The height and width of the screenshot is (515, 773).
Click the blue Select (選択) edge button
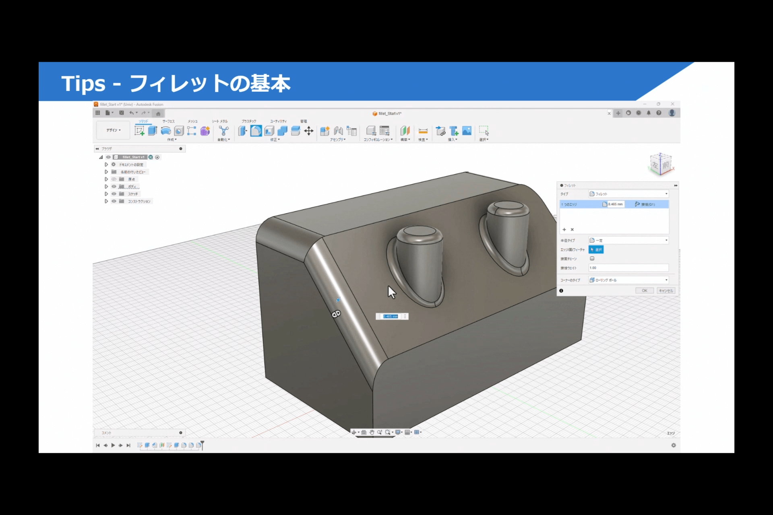[596, 250]
